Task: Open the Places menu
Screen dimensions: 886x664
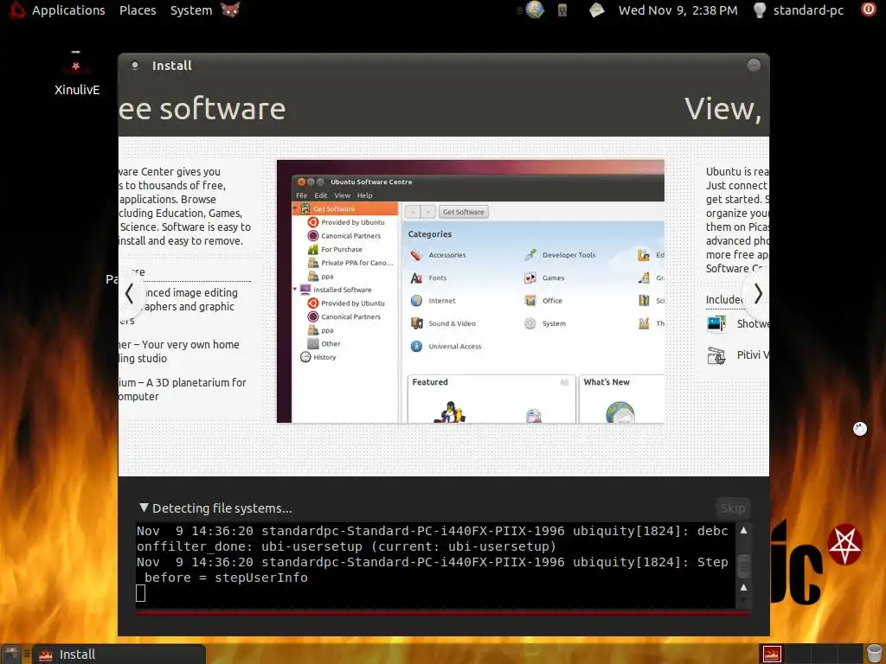Action: click(x=138, y=10)
